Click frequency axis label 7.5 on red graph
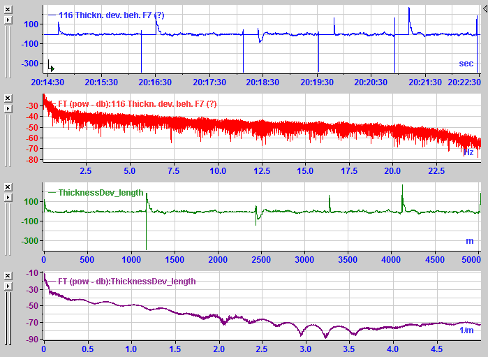 click(173, 171)
